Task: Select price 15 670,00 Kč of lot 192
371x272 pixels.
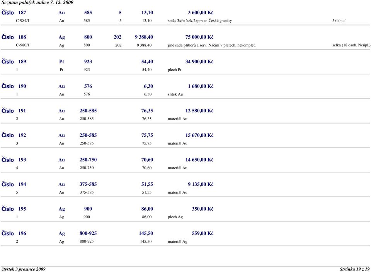Action: (199, 135)
